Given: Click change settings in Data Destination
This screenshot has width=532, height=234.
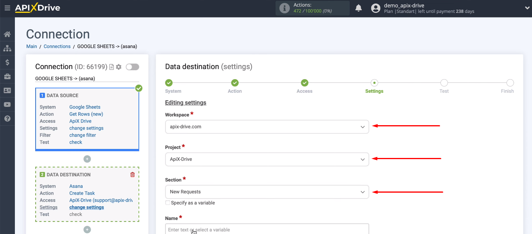Looking at the screenshot, I should [x=86, y=207].
